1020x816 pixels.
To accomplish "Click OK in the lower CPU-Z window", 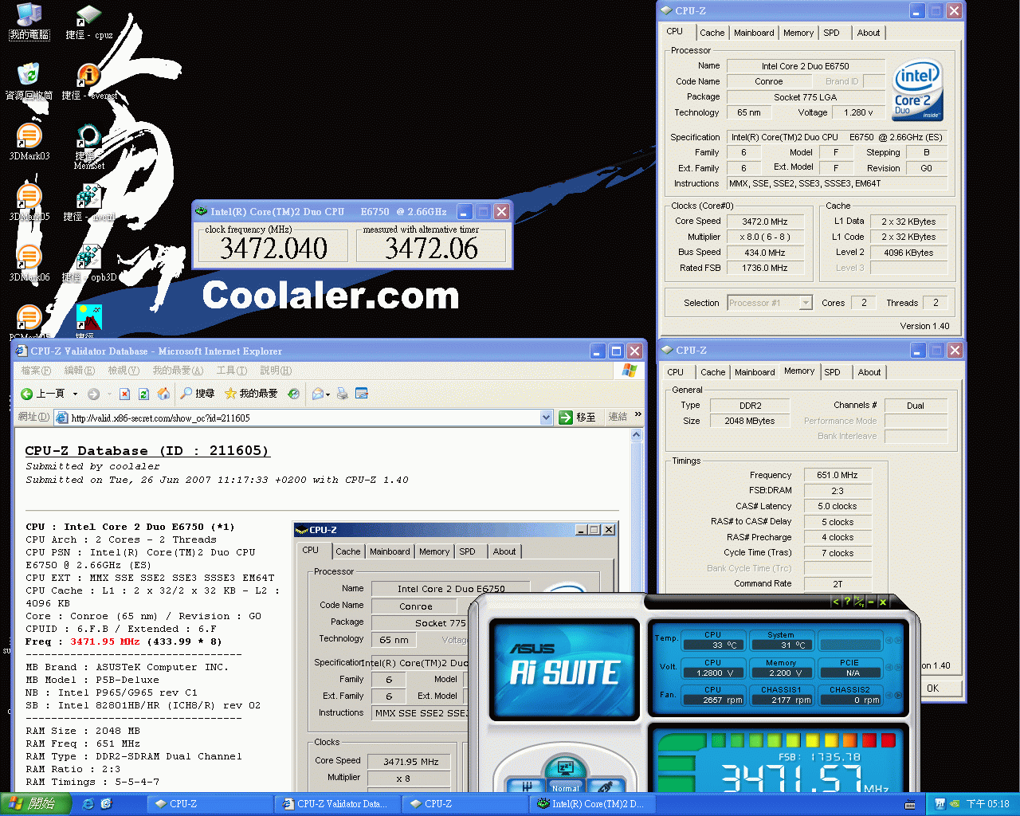I will [932, 688].
